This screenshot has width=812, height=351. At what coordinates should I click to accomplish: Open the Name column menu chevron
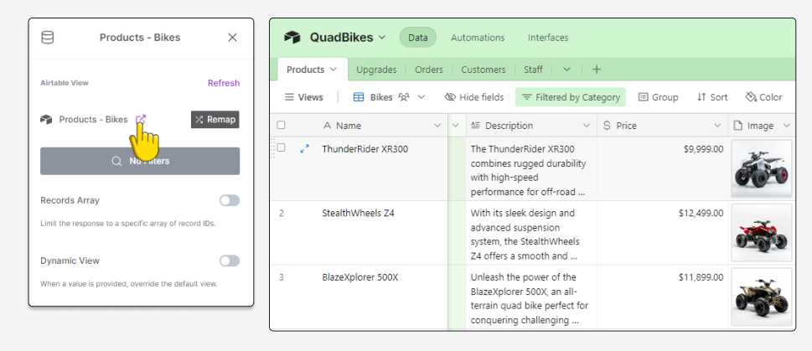point(438,126)
